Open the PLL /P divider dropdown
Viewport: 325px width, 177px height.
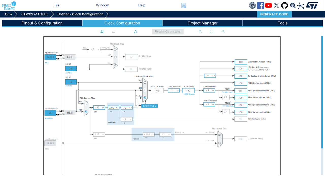tap(127, 107)
